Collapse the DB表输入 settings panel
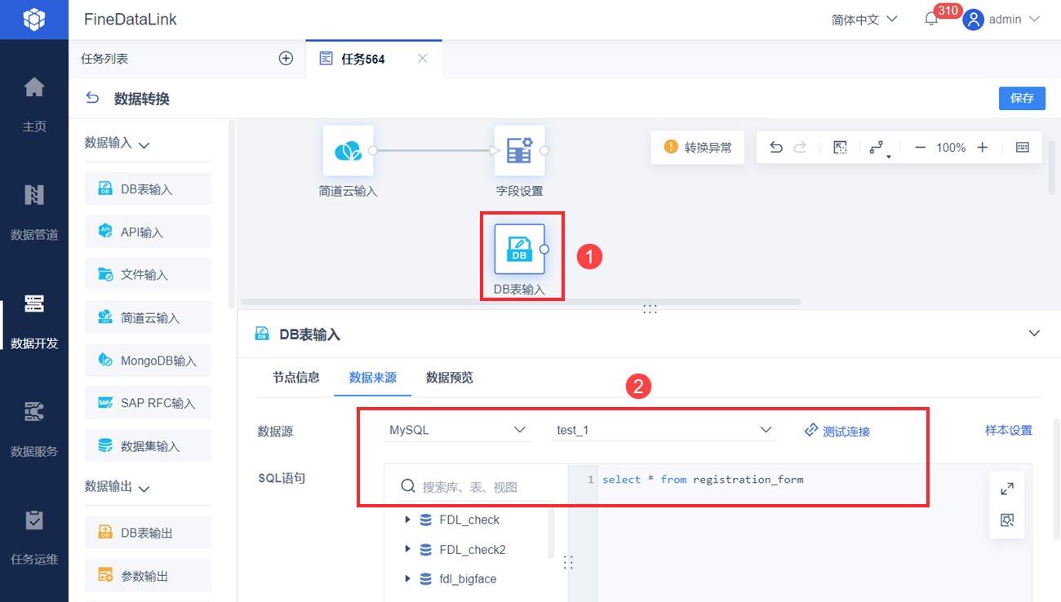The height and width of the screenshot is (602, 1061). [1034, 334]
